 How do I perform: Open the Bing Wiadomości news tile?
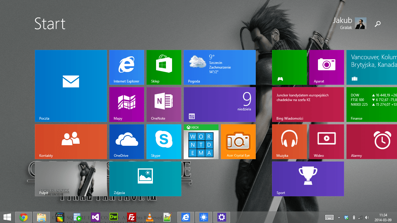pos(308,105)
